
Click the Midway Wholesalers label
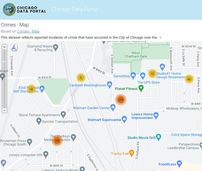[x=184, y=108]
